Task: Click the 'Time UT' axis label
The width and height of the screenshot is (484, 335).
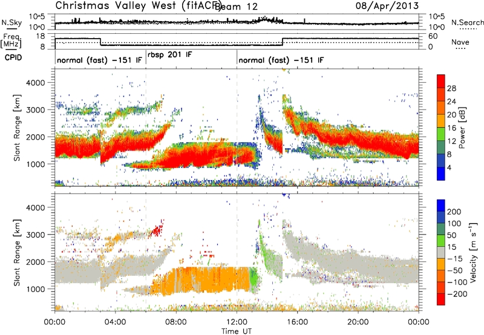Action: [237, 331]
